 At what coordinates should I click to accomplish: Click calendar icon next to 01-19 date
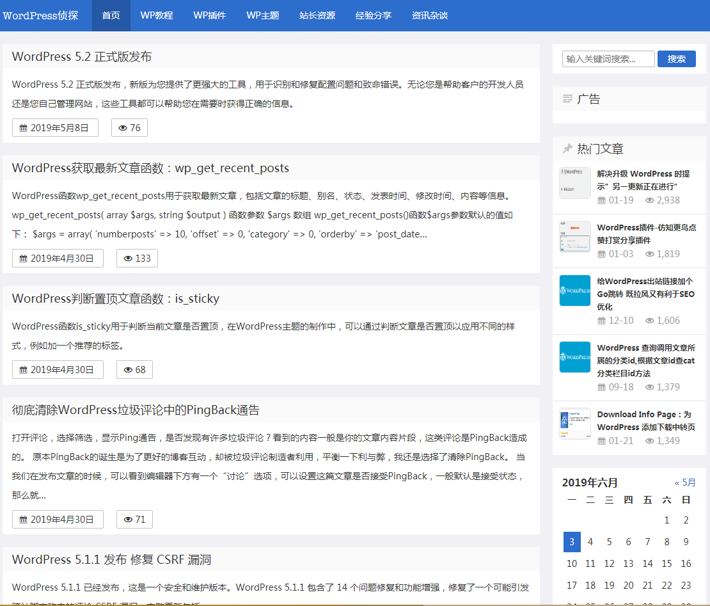tap(601, 200)
